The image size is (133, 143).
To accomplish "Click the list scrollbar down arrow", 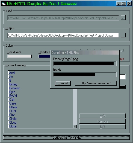I will click(x=75, y=126).
